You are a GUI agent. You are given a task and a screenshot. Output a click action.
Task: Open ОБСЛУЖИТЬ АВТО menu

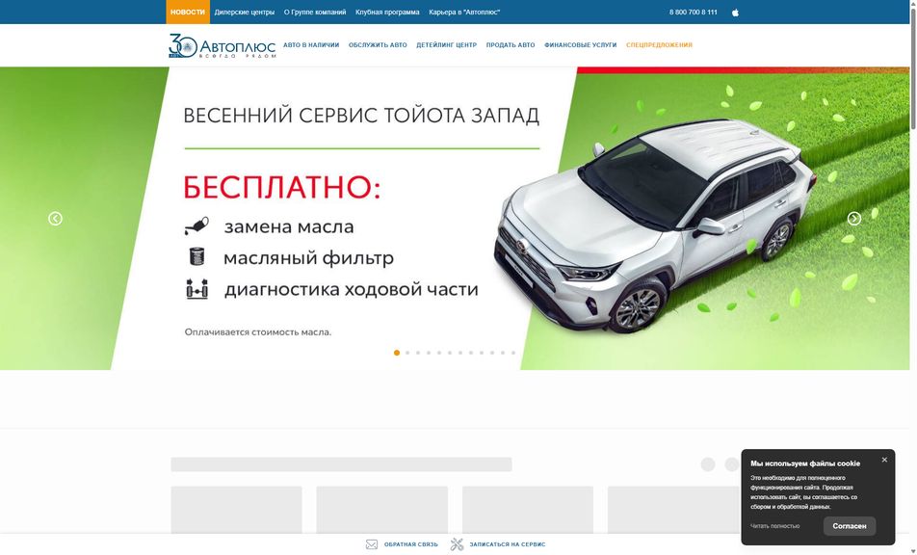coord(378,45)
